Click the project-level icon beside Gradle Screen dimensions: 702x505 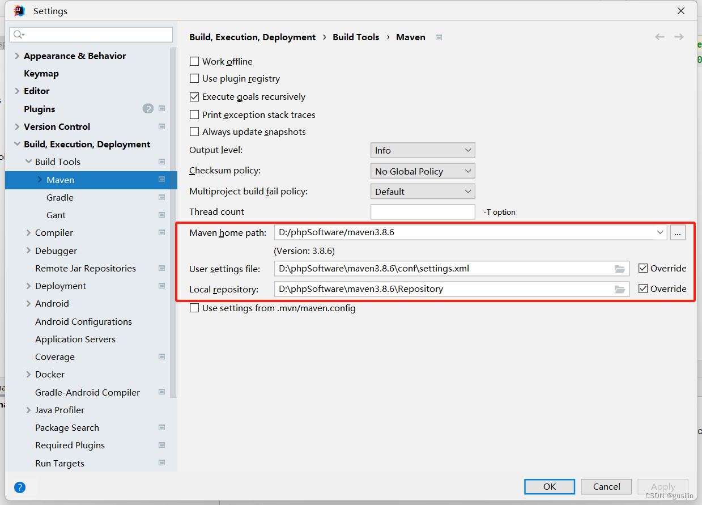click(161, 197)
